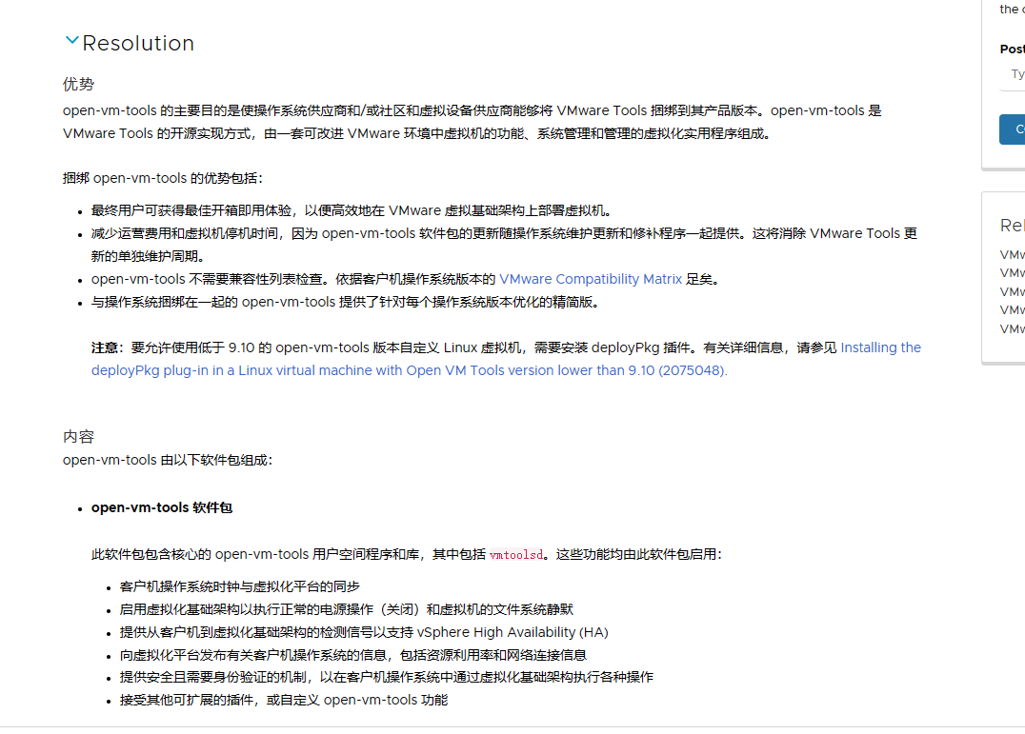This screenshot has height=734, width=1025.
Task: Click the bullet starting '启用虚拟化基础架构以执行正常的电源操作'
Action: coord(347,609)
